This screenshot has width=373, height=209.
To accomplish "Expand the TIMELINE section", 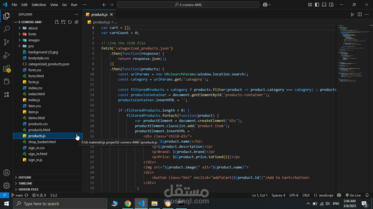I will point(48,183).
